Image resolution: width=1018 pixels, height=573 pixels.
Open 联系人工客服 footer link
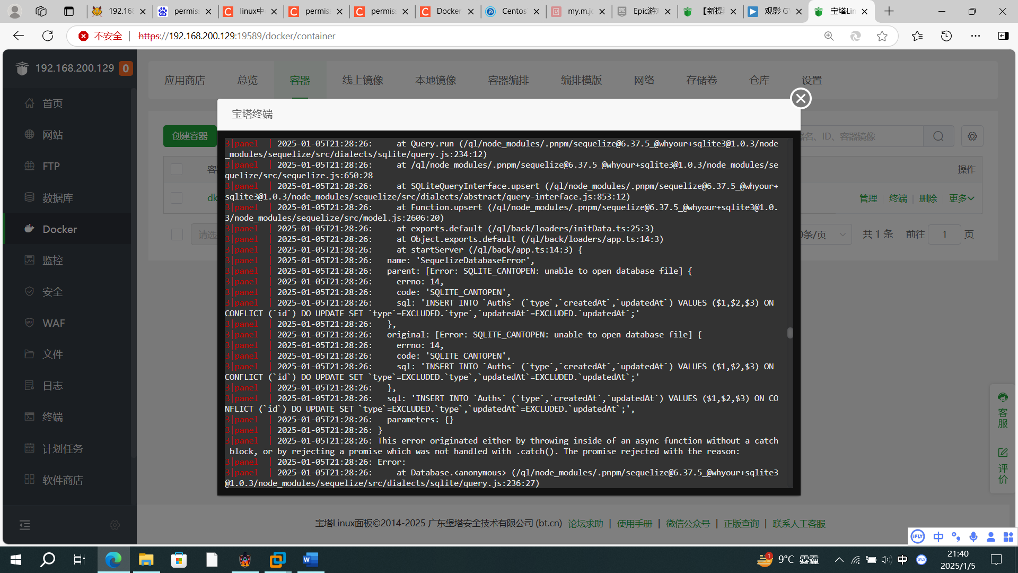[x=799, y=524]
